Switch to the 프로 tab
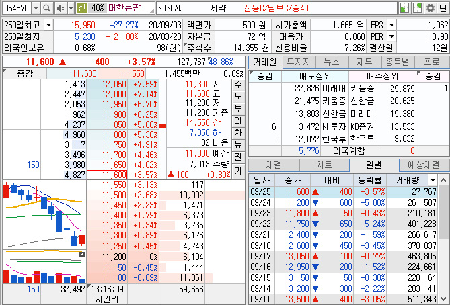The height and width of the screenshot is (305, 450). [x=432, y=62]
